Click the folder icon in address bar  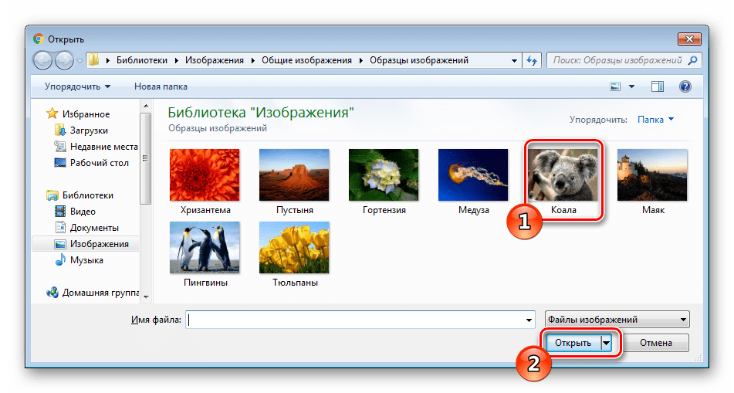94,60
